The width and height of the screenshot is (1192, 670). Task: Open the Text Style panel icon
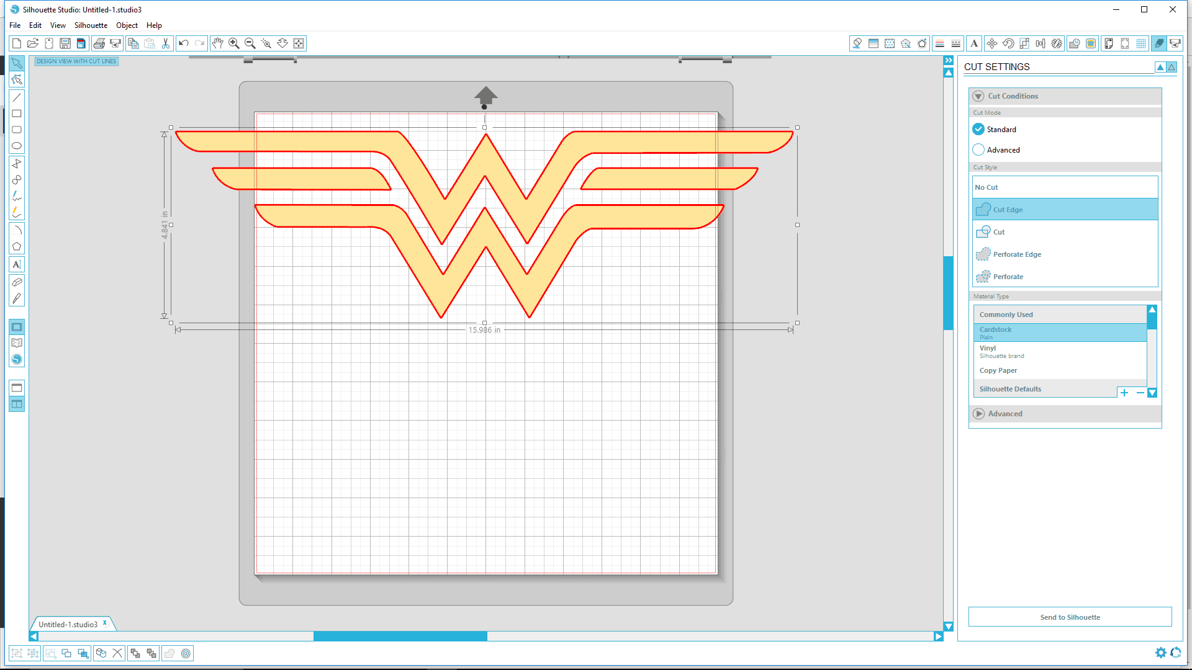point(974,43)
